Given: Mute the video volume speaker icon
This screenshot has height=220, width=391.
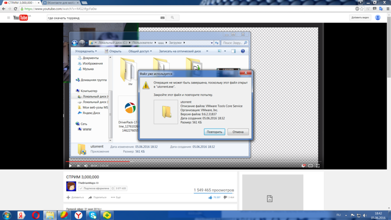Looking at the screenshot, I should (x=86, y=166).
